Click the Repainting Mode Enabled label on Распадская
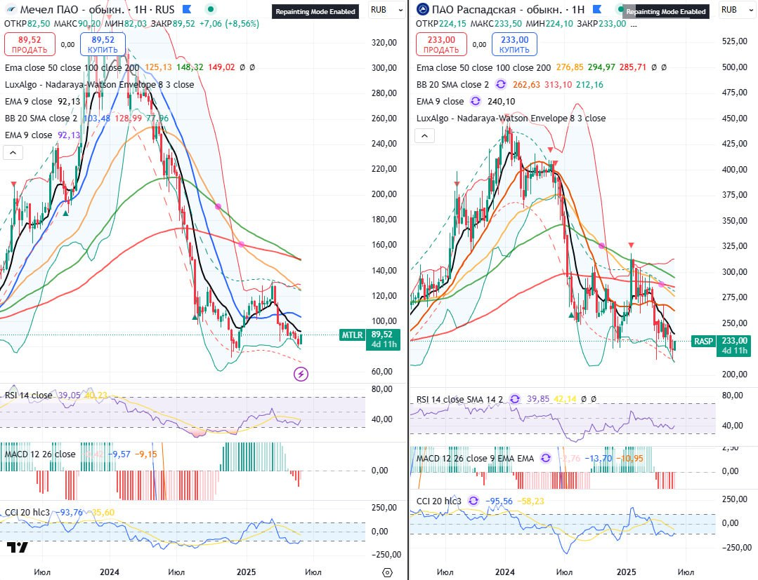 (x=666, y=12)
